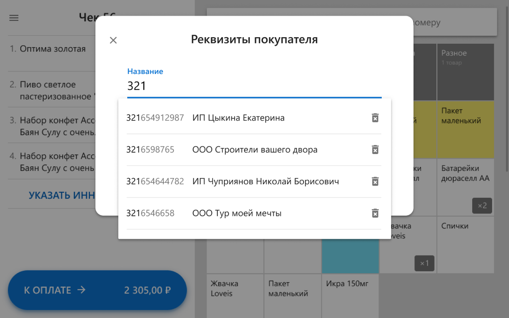509x318 pixels.
Task: Select Оптима золотая receipt item
Action: [52, 49]
